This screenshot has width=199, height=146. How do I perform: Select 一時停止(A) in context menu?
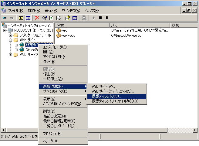[x=63, y=79]
